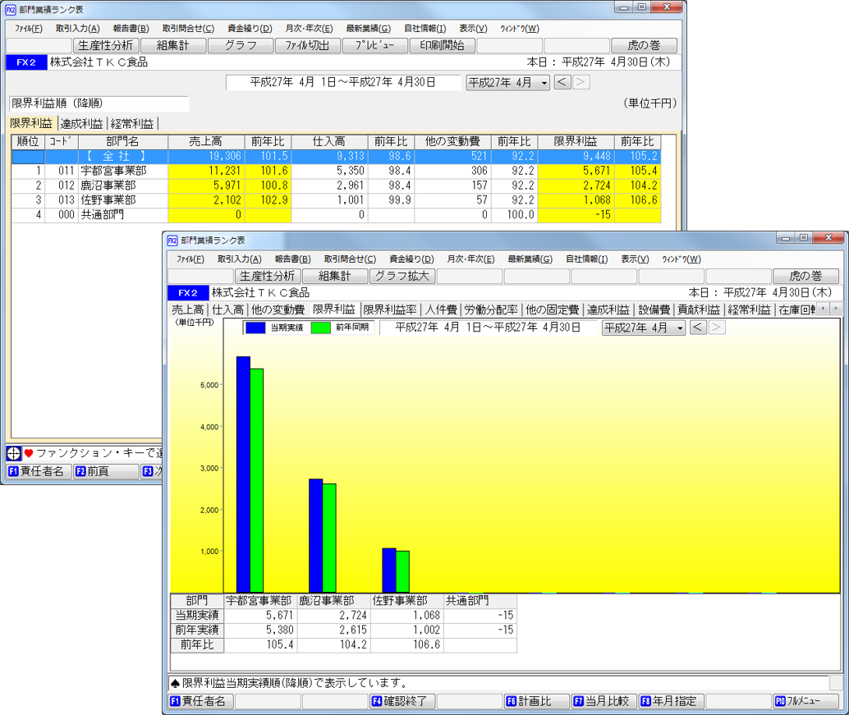Open ウィンドウ(W) menu in front window
The image size is (849, 715).
coord(681,259)
